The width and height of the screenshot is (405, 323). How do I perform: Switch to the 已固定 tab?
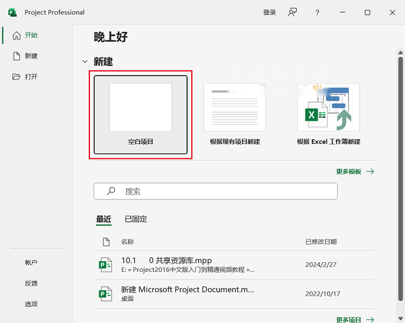coord(136,219)
